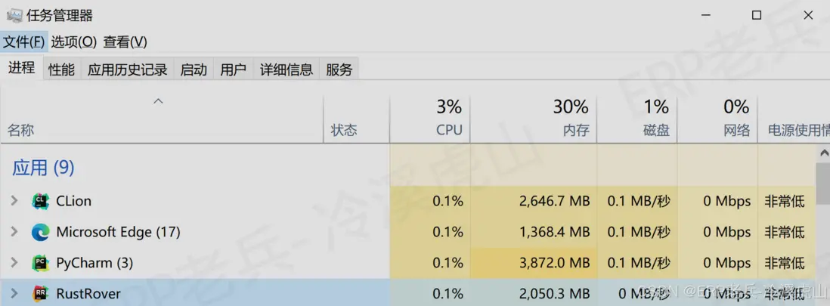This screenshot has height=306, width=830.
Task: Switch to the 详细信息 tab
Action: click(x=286, y=70)
